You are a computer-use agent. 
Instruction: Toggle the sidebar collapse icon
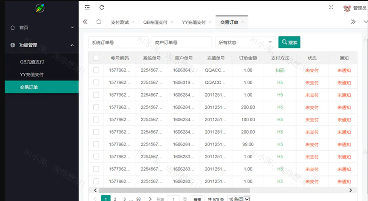tap(87, 7)
